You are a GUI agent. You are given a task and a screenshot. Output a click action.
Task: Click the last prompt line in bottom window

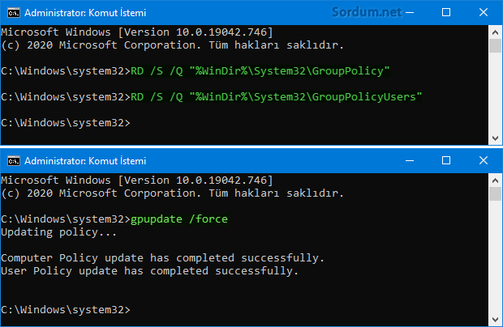(x=66, y=310)
